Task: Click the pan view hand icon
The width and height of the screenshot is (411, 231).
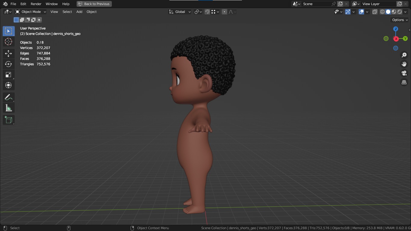Action: point(404,64)
